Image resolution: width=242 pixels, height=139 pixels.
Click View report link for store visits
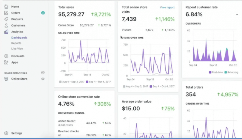[167, 8]
